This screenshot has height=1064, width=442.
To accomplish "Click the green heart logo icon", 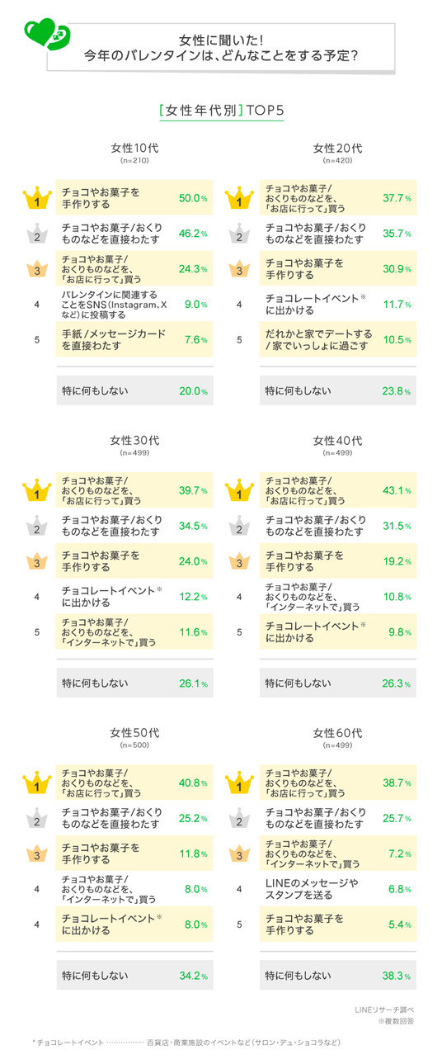I will [x=47, y=34].
